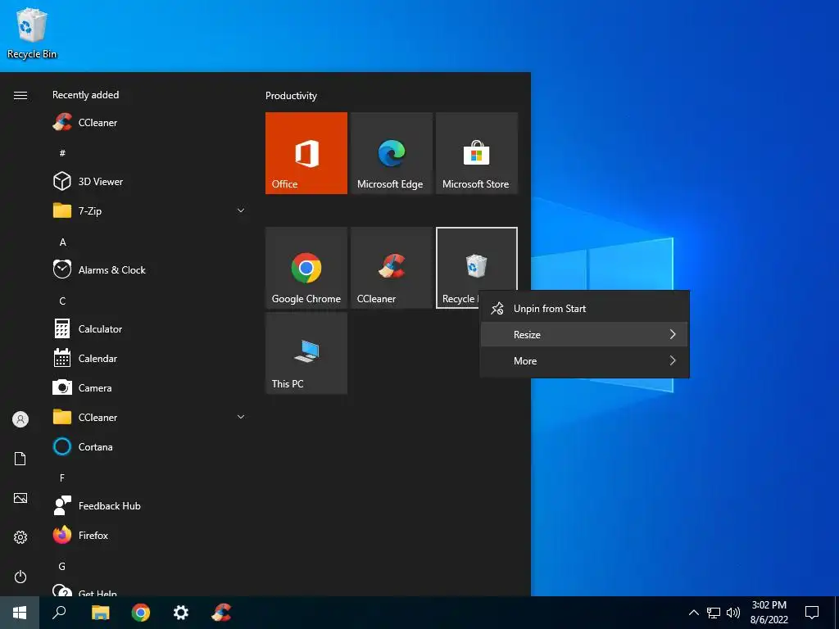Choose Unpin from Start

coord(584,309)
